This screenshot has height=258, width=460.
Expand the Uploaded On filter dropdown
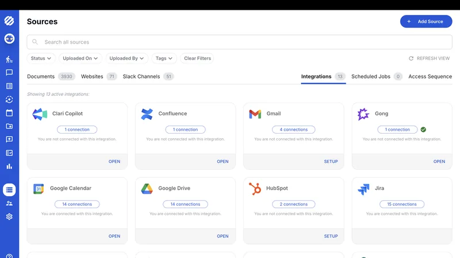pos(80,58)
